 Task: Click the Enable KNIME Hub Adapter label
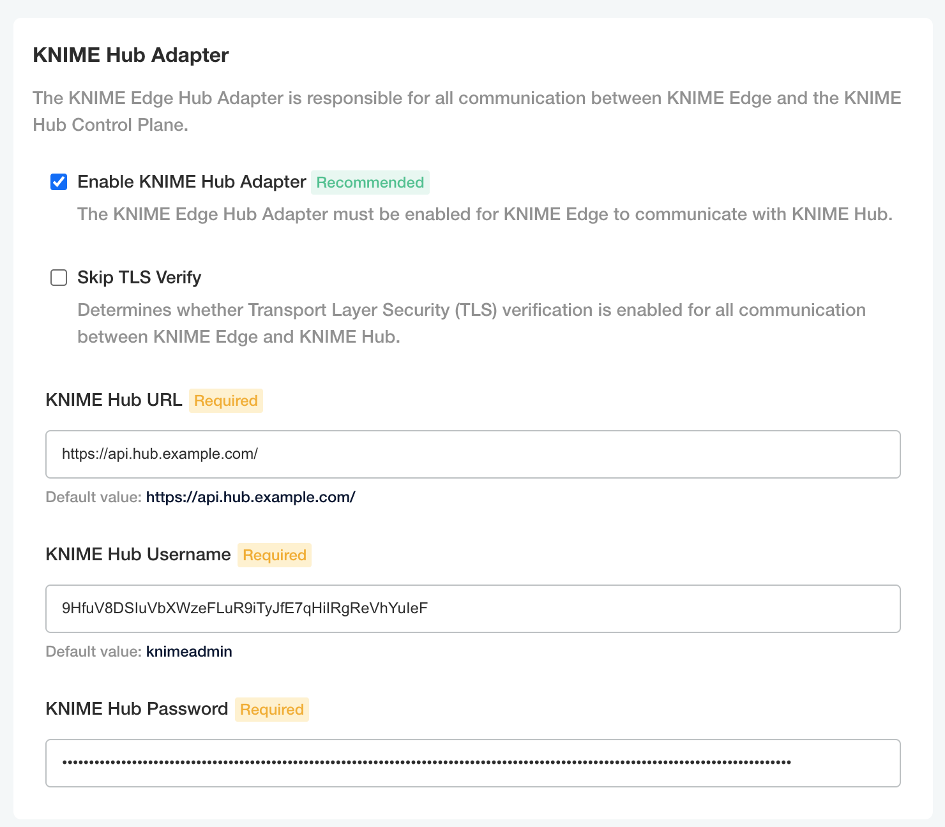coord(192,182)
